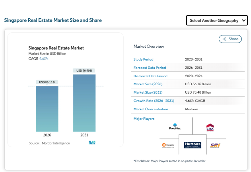Click the Share button
This screenshot has height=172, width=251.
point(230,39)
